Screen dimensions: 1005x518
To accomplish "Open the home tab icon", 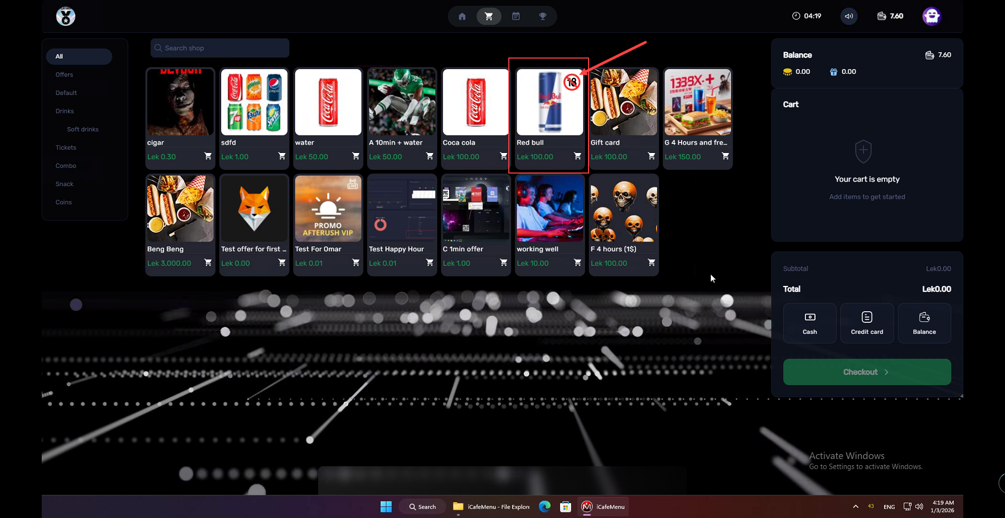I will (x=462, y=16).
